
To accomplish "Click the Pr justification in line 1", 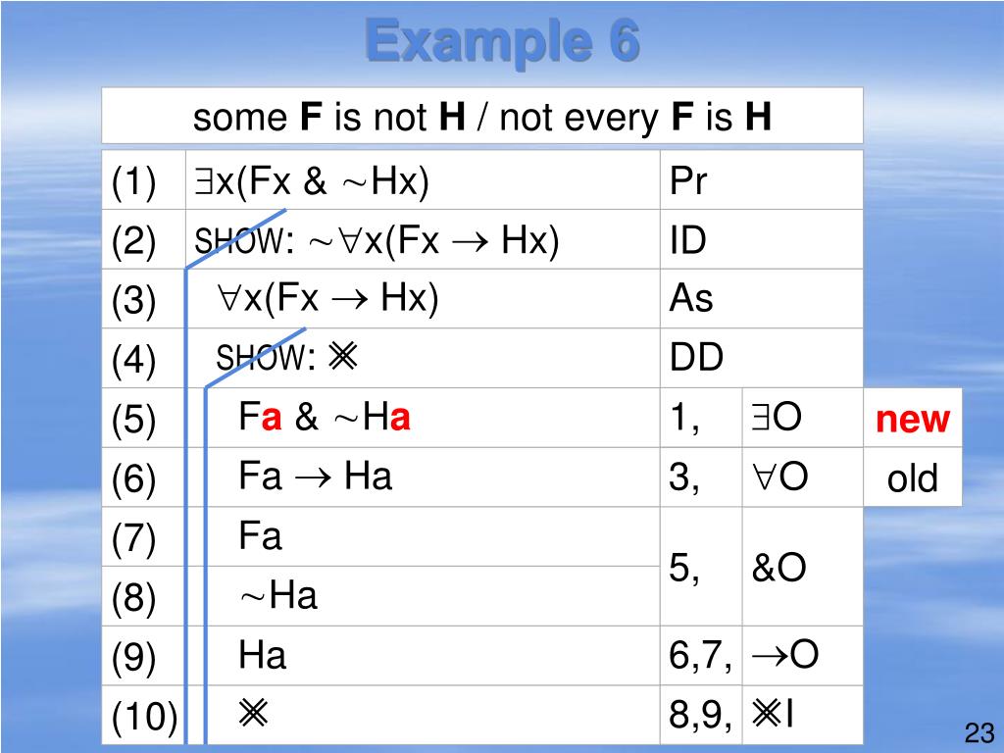I will (688, 180).
